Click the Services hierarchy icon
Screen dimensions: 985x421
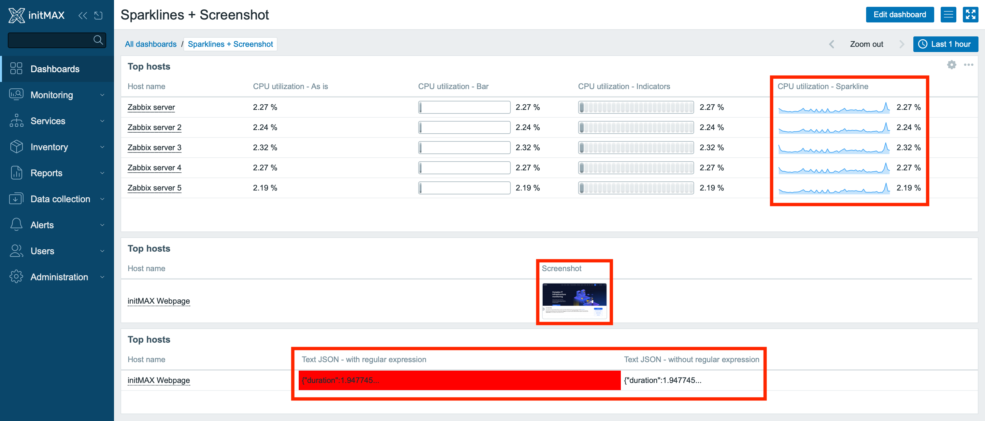click(16, 121)
